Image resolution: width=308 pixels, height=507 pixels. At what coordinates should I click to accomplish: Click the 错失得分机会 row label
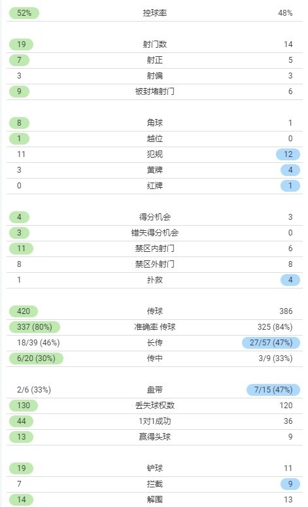(155, 233)
